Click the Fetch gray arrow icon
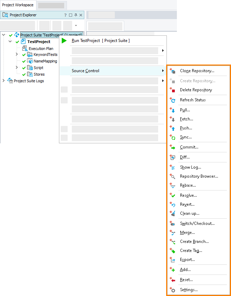 tap(172, 119)
